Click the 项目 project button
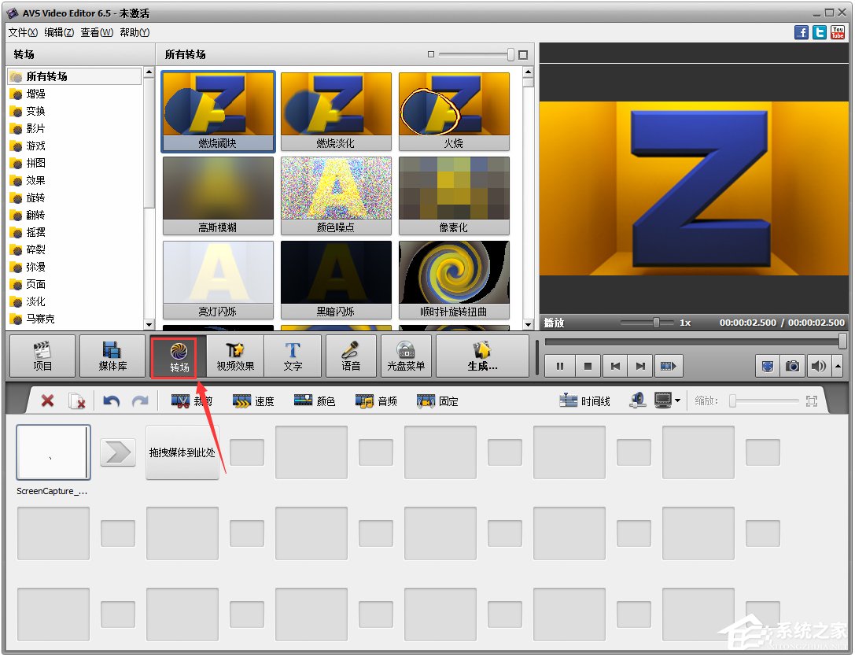This screenshot has width=855, height=657. click(42, 356)
